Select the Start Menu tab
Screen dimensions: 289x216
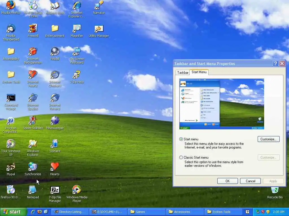click(x=199, y=72)
